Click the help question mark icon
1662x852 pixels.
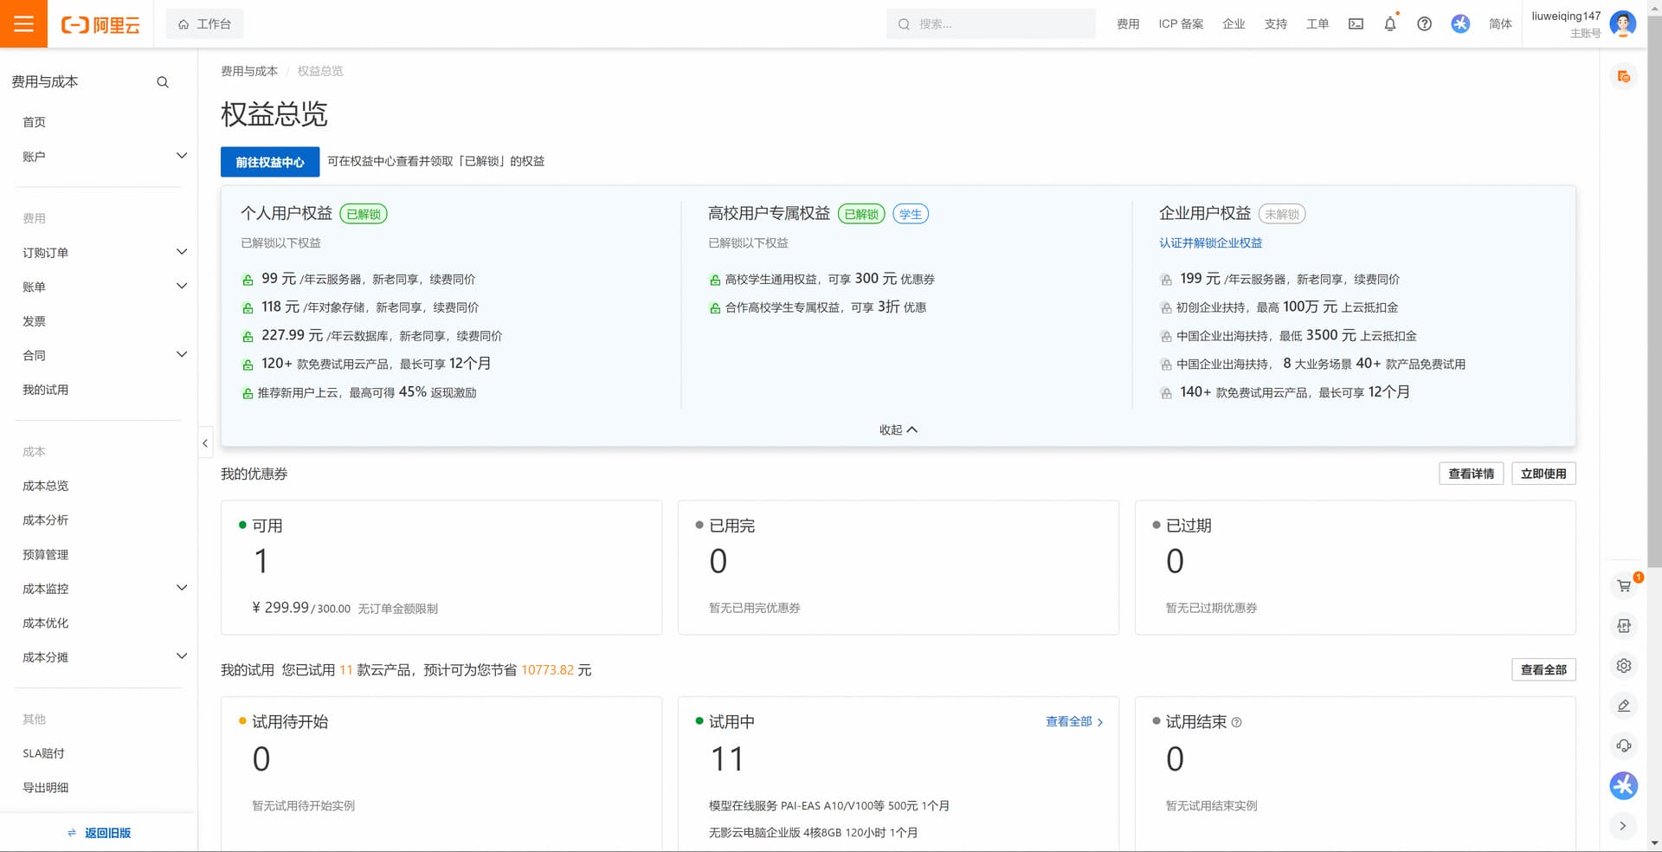click(x=1424, y=24)
